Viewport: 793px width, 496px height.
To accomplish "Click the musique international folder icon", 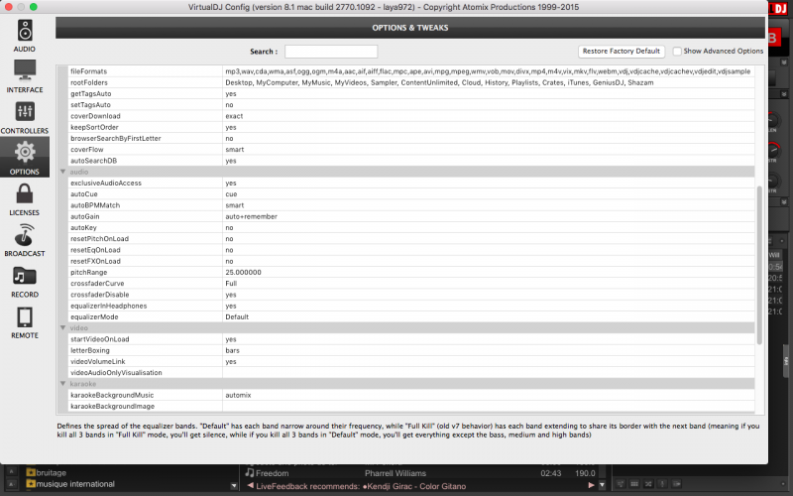I will pyautogui.click(x=31, y=484).
